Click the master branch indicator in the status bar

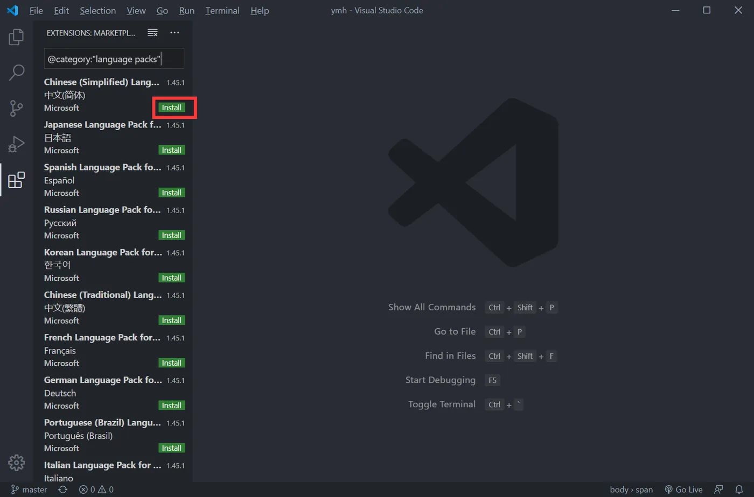coord(29,489)
